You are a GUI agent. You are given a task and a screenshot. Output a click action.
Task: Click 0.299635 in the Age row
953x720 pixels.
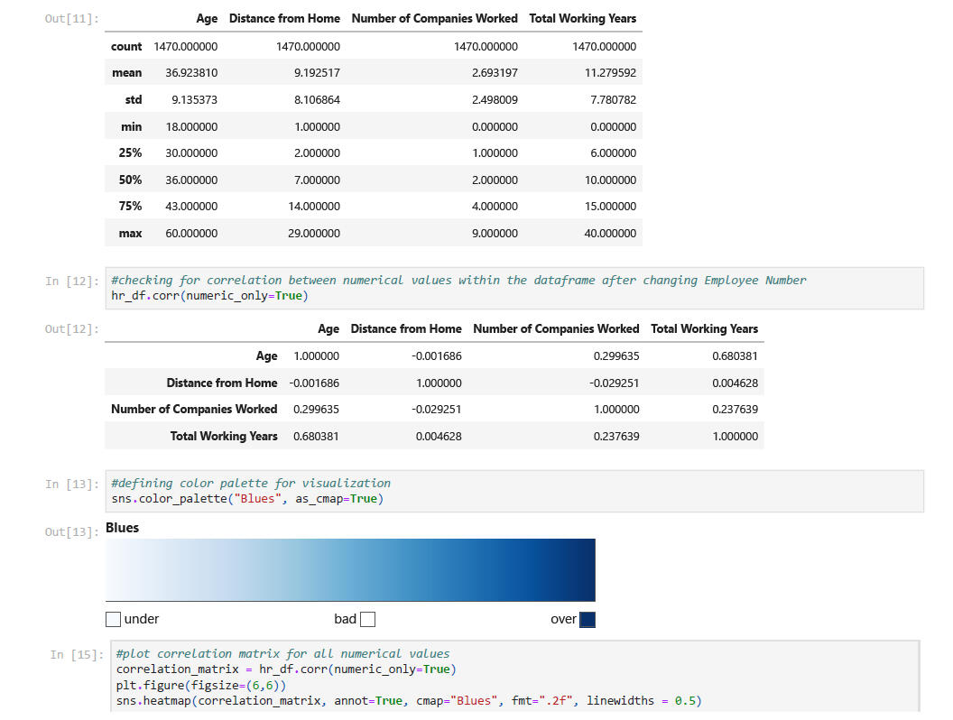tap(616, 356)
